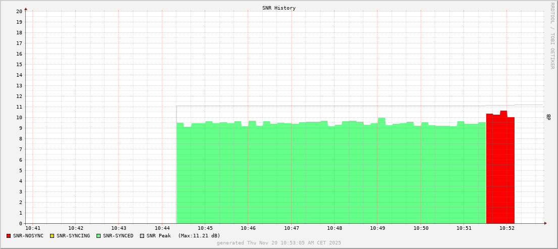
Task: Click the yellow SNR-SYNCING legend swatch
Action: click(x=52, y=236)
